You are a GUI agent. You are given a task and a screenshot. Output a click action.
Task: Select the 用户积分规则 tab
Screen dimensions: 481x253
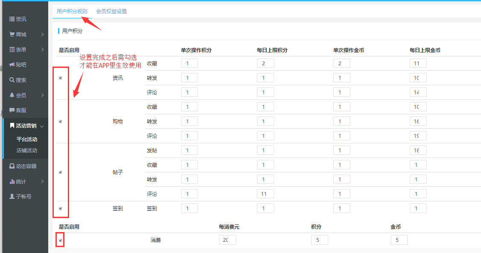coord(72,12)
